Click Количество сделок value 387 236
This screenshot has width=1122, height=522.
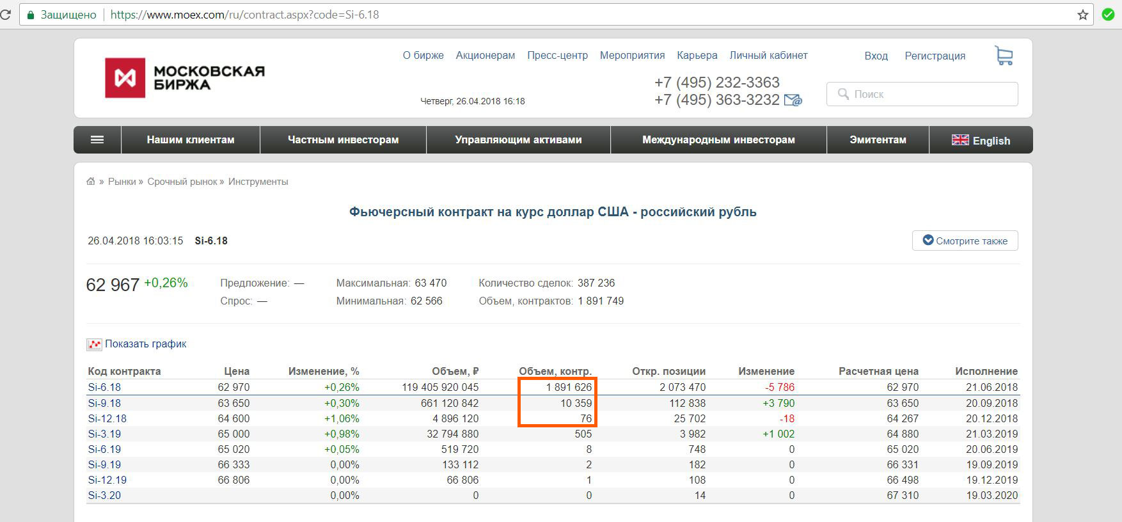596,283
